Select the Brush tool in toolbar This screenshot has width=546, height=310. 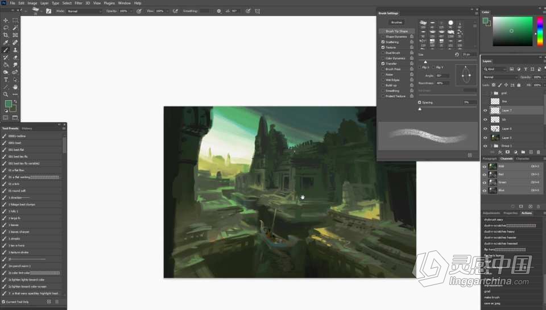point(6,50)
